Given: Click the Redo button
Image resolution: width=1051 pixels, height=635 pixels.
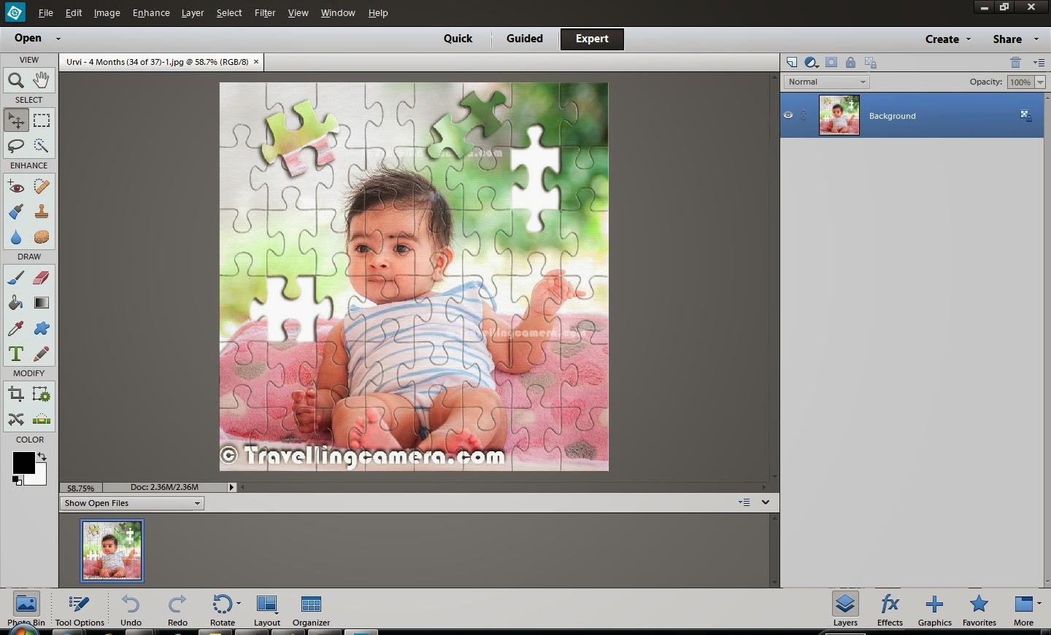Looking at the screenshot, I should tap(177, 609).
